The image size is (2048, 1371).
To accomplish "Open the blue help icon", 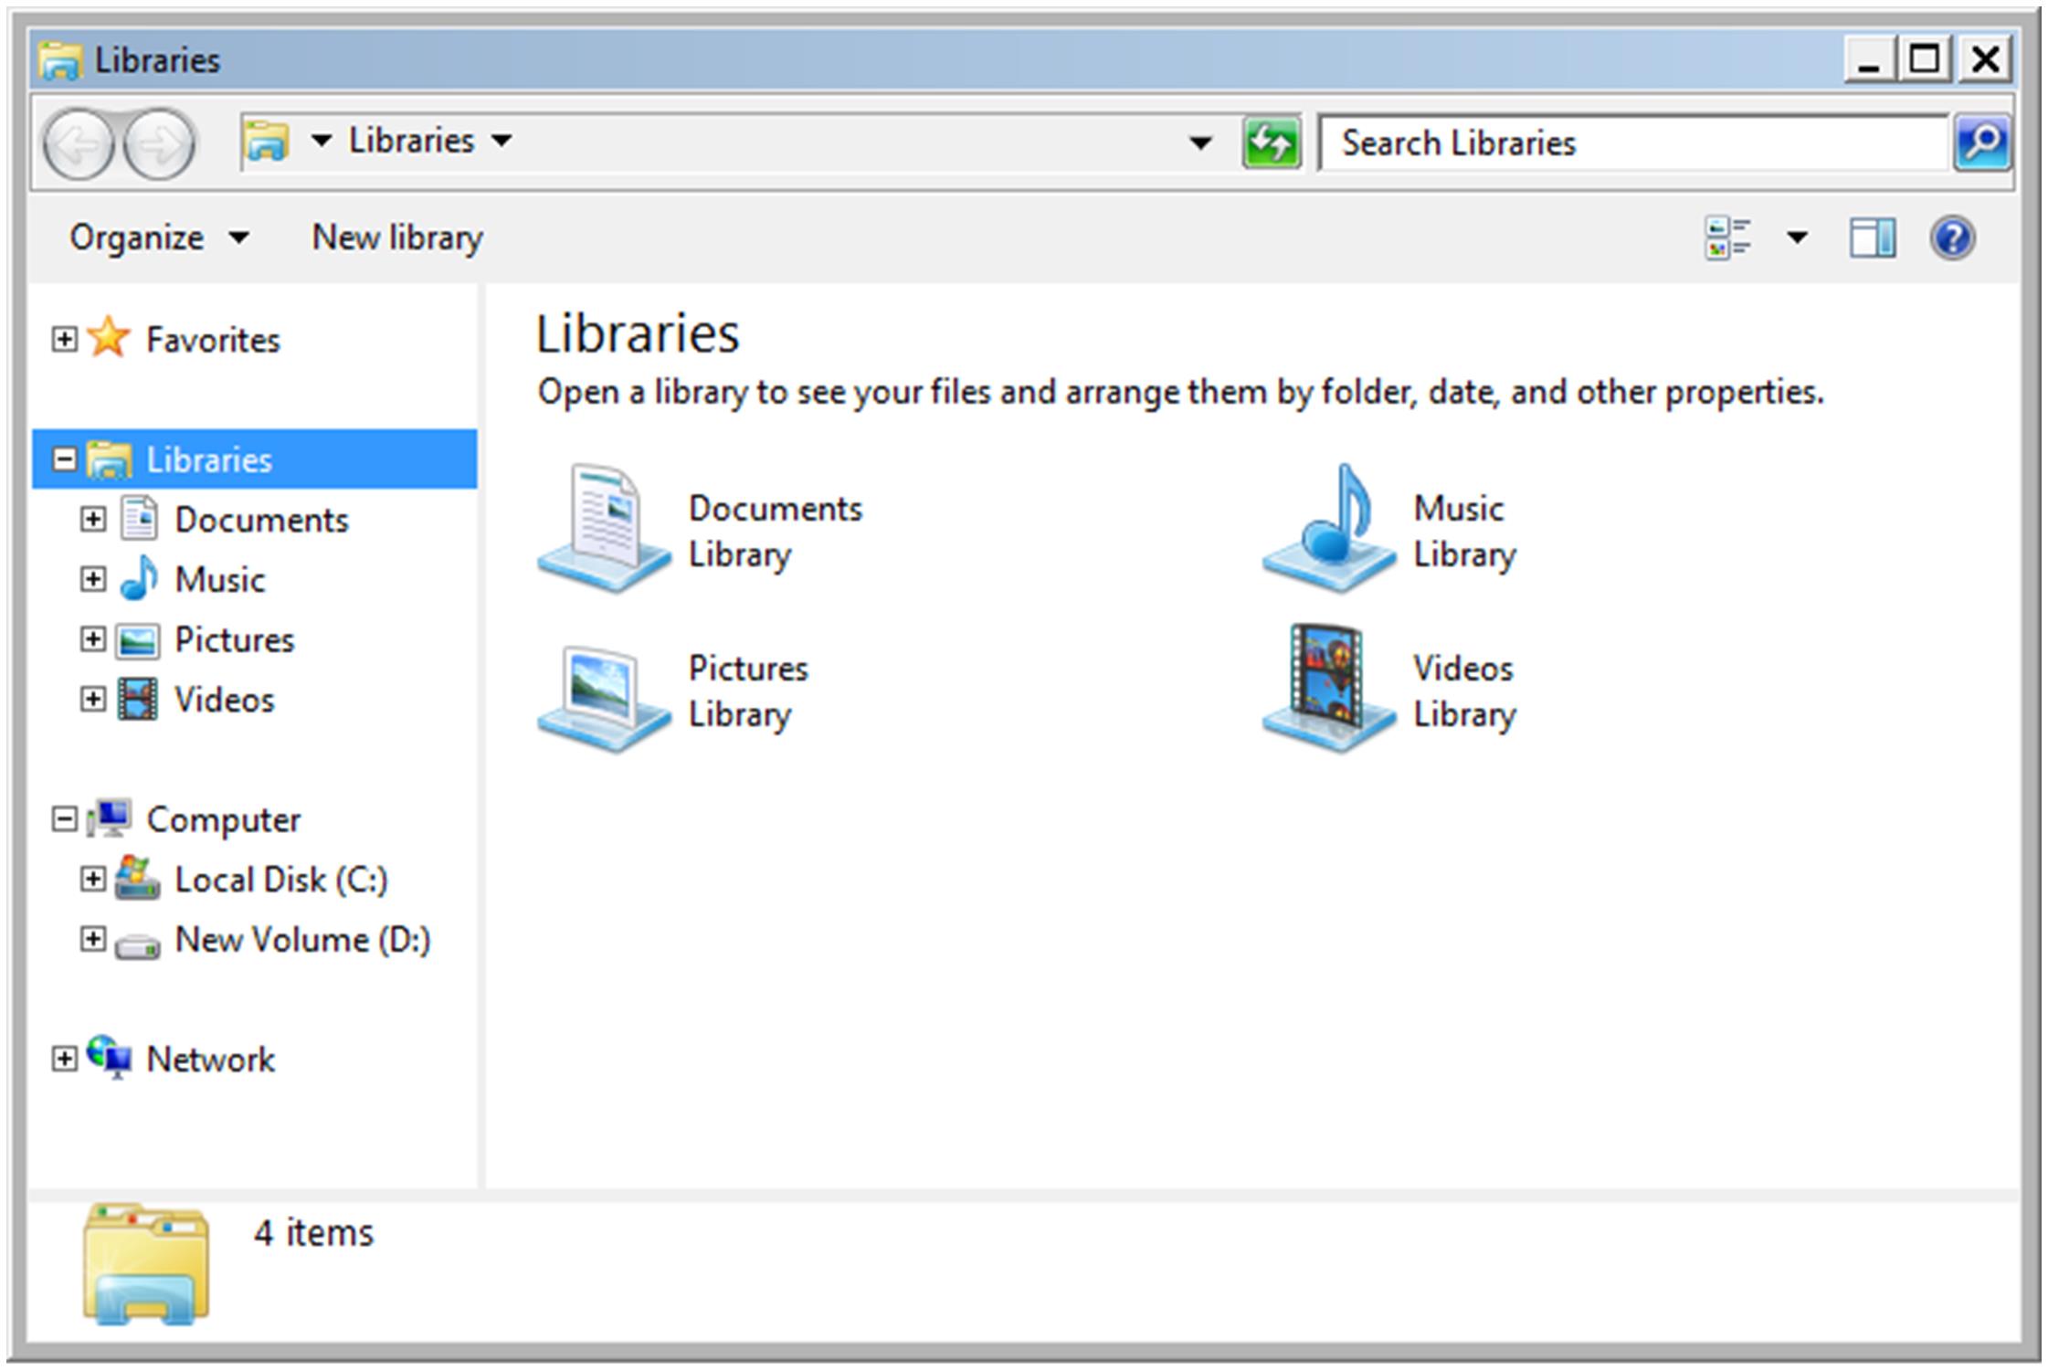I will pyautogui.click(x=1952, y=238).
